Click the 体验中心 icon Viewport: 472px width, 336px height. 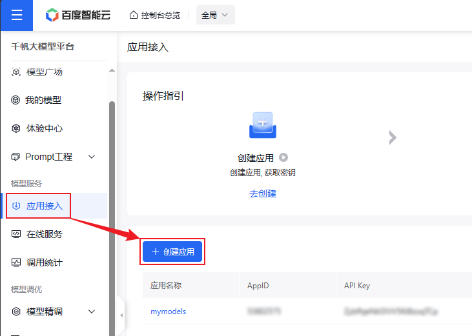pyautogui.click(x=16, y=128)
